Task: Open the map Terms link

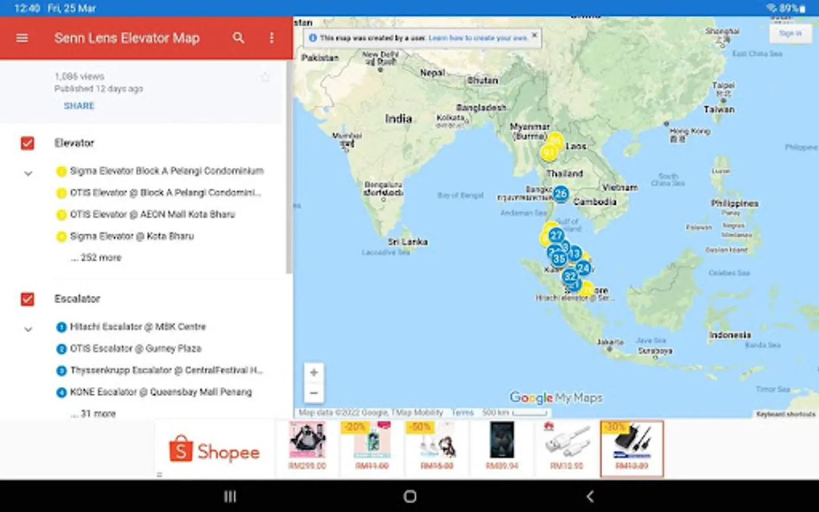Action: click(462, 412)
